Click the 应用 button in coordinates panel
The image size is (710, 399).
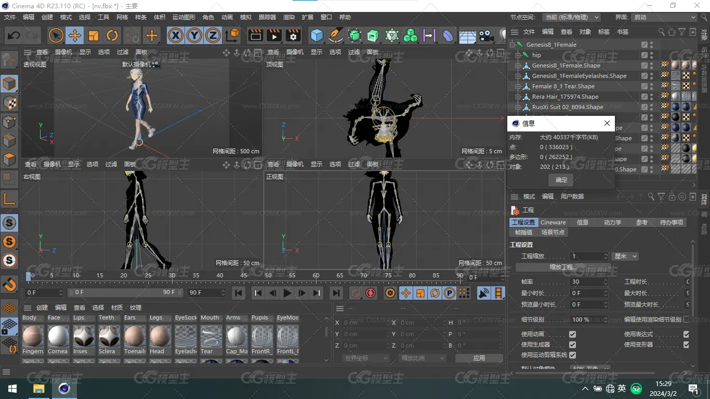pos(479,358)
